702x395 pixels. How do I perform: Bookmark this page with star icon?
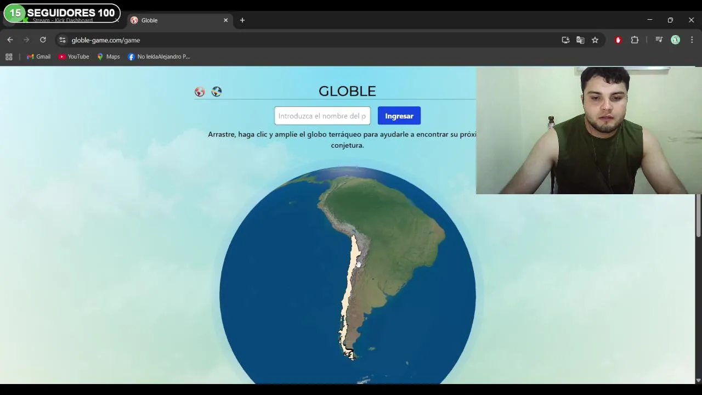click(x=595, y=40)
